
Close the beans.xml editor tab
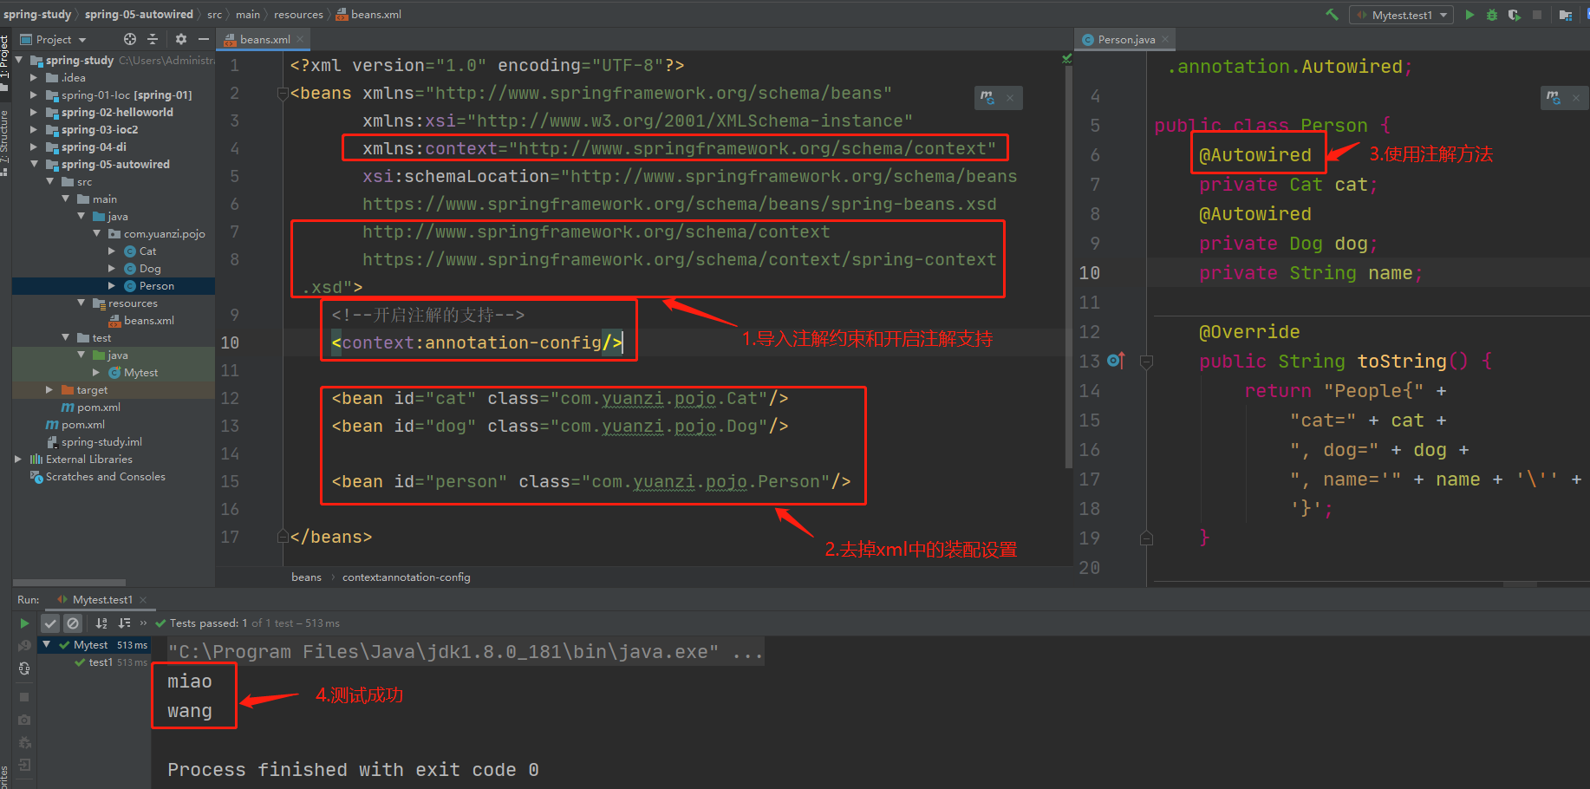(300, 39)
